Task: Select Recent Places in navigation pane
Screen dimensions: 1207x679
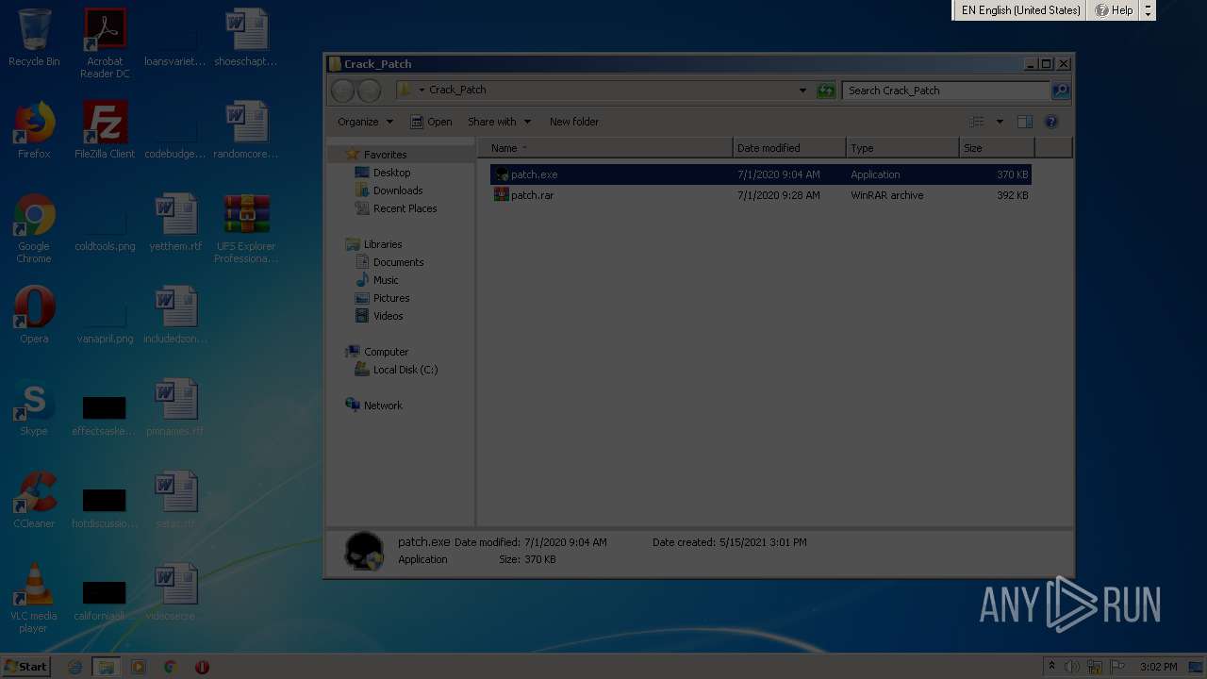Action: [x=405, y=208]
